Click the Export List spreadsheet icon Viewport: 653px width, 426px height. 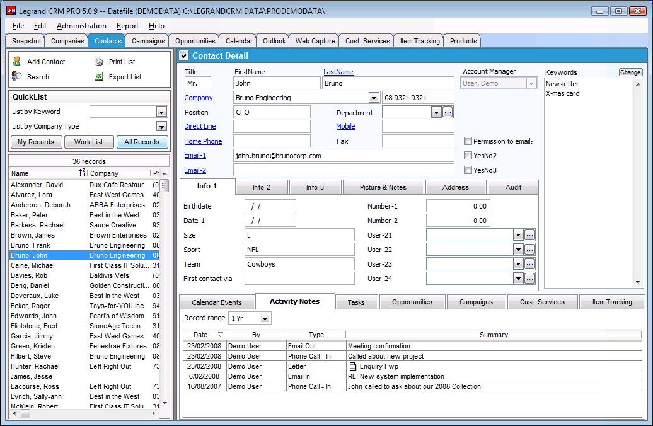point(99,76)
